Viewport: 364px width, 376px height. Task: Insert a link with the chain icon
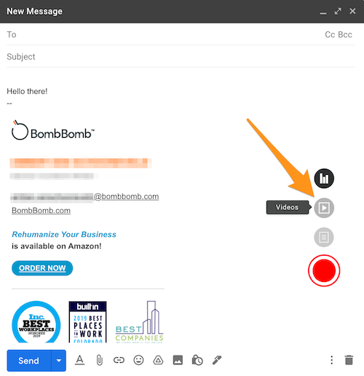tap(119, 360)
